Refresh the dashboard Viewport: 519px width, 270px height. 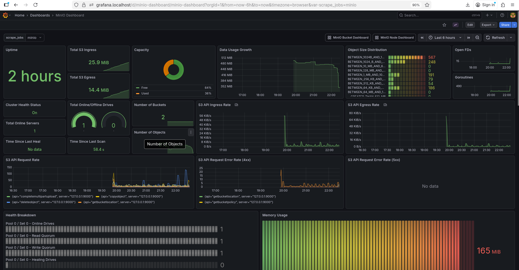pos(495,38)
